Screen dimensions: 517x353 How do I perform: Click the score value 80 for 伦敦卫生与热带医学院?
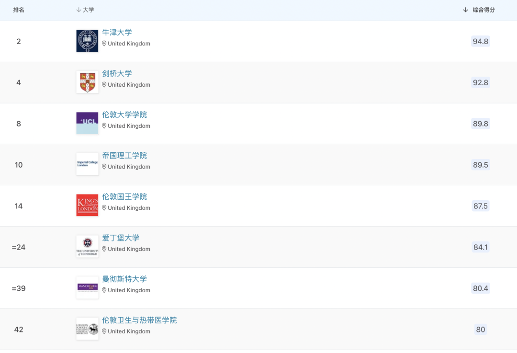(x=481, y=329)
